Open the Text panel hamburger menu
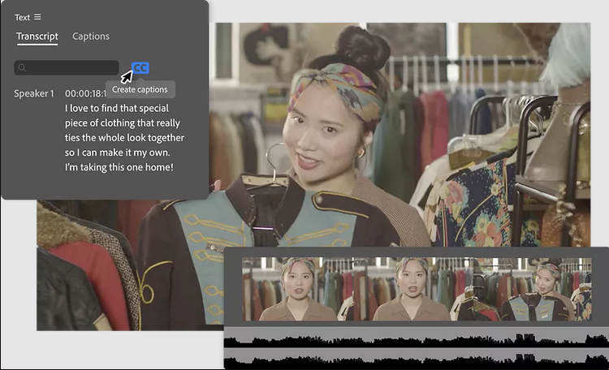Screen dimensions: 609x370 [x=37, y=17]
